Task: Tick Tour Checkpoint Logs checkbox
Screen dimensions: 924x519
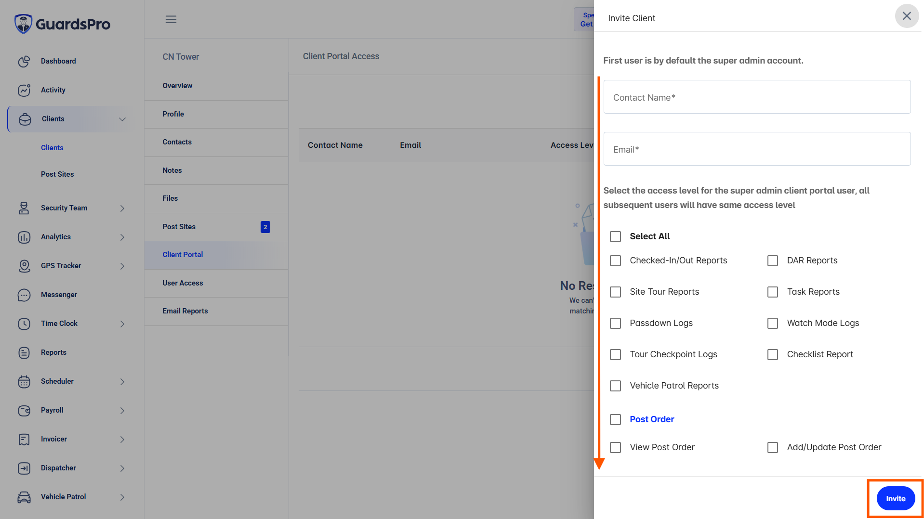Action: pos(615,354)
